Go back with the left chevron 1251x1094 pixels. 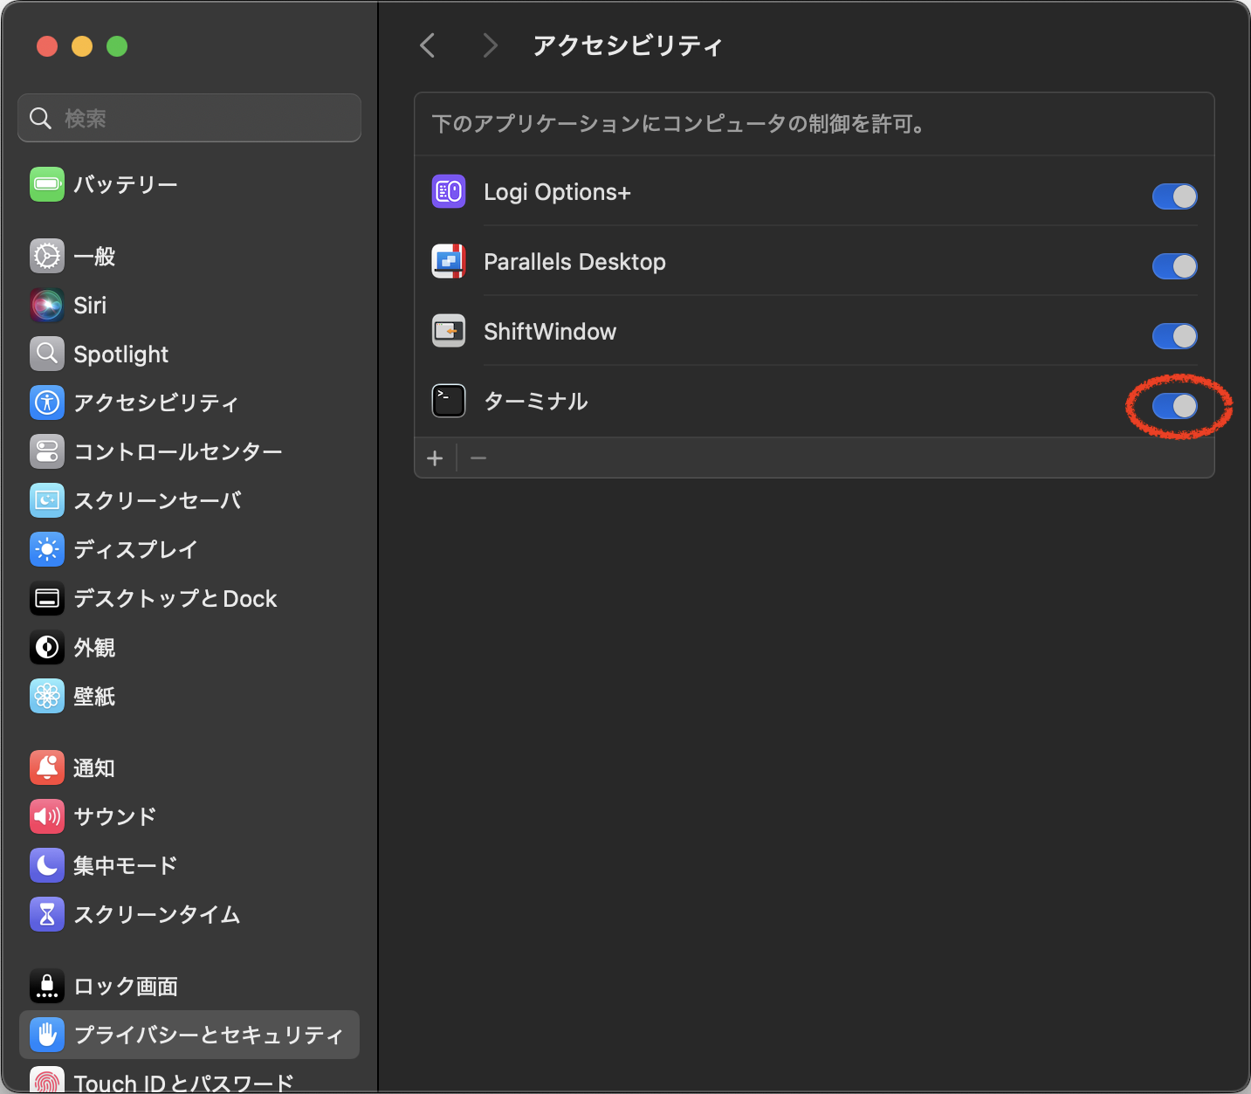[428, 45]
